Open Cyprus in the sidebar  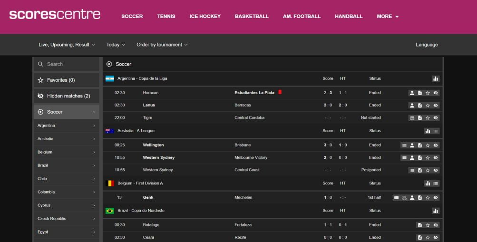[x=66, y=205]
